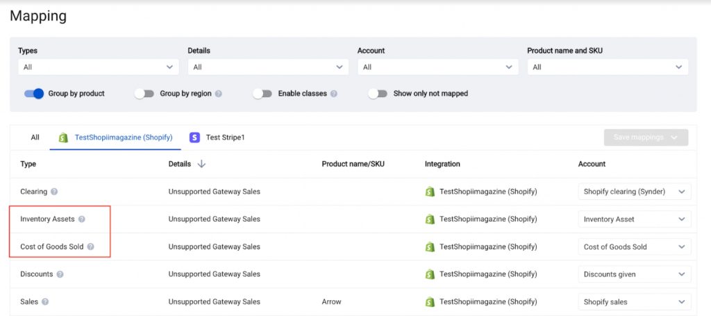Click help icon for Enable classes
Screen dimensions: 711x316
tap(334, 94)
